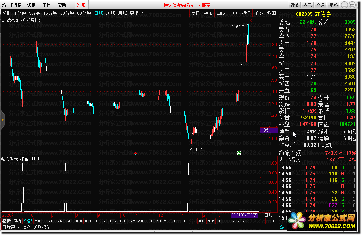Image resolution: width=362 pixels, height=235 pixels.
Task: Select the 全部 indicator tab
Action: (28, 221)
